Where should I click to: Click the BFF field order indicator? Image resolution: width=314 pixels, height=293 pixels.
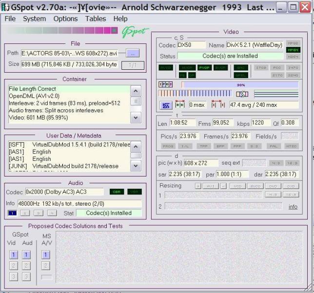(x=220, y=146)
